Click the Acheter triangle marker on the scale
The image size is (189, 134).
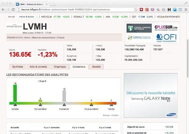[15, 104]
